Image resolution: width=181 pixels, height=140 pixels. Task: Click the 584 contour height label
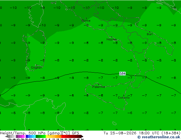(x=122, y=74)
